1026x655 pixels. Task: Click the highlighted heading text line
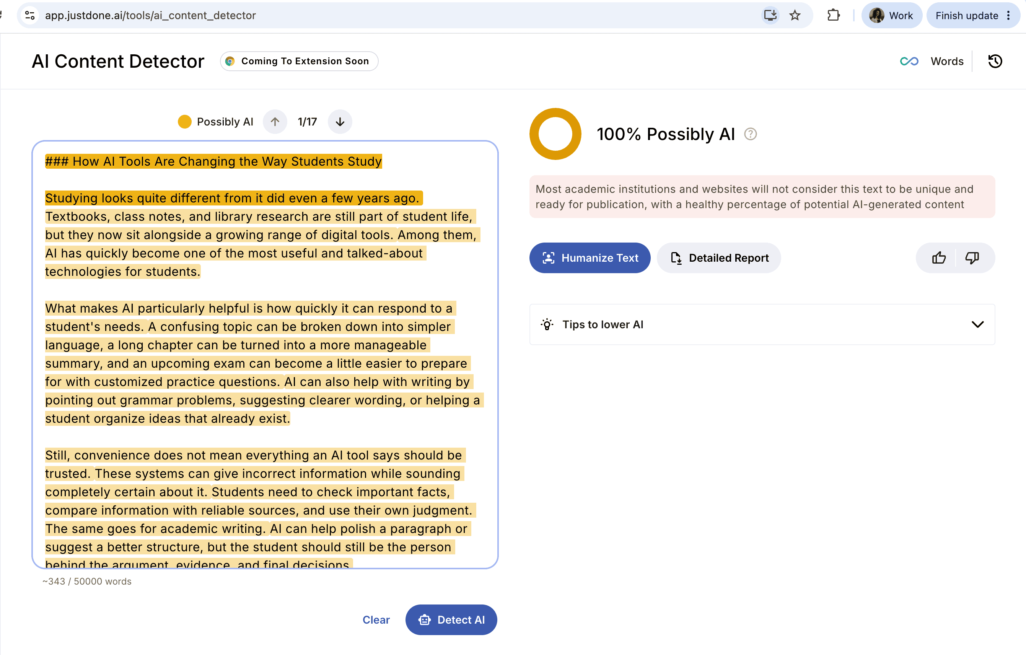pos(213,161)
